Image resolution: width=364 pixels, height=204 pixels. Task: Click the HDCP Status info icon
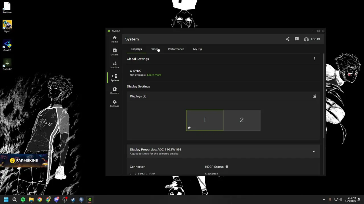tap(227, 167)
